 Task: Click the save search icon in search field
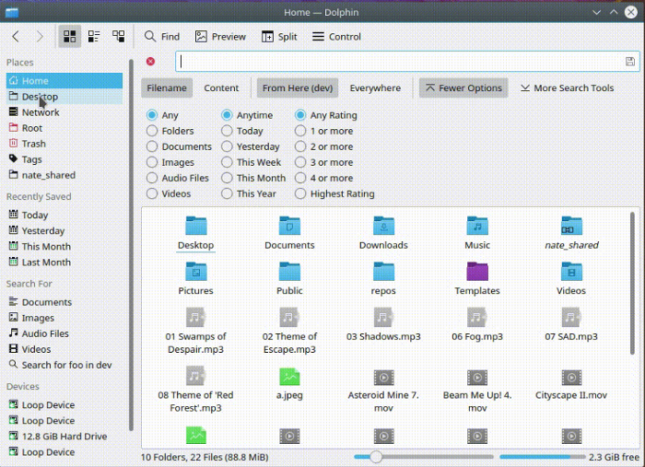click(x=630, y=62)
